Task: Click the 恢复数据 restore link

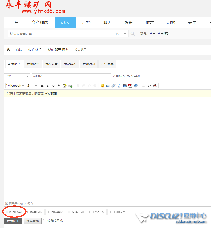Action: click(51, 93)
